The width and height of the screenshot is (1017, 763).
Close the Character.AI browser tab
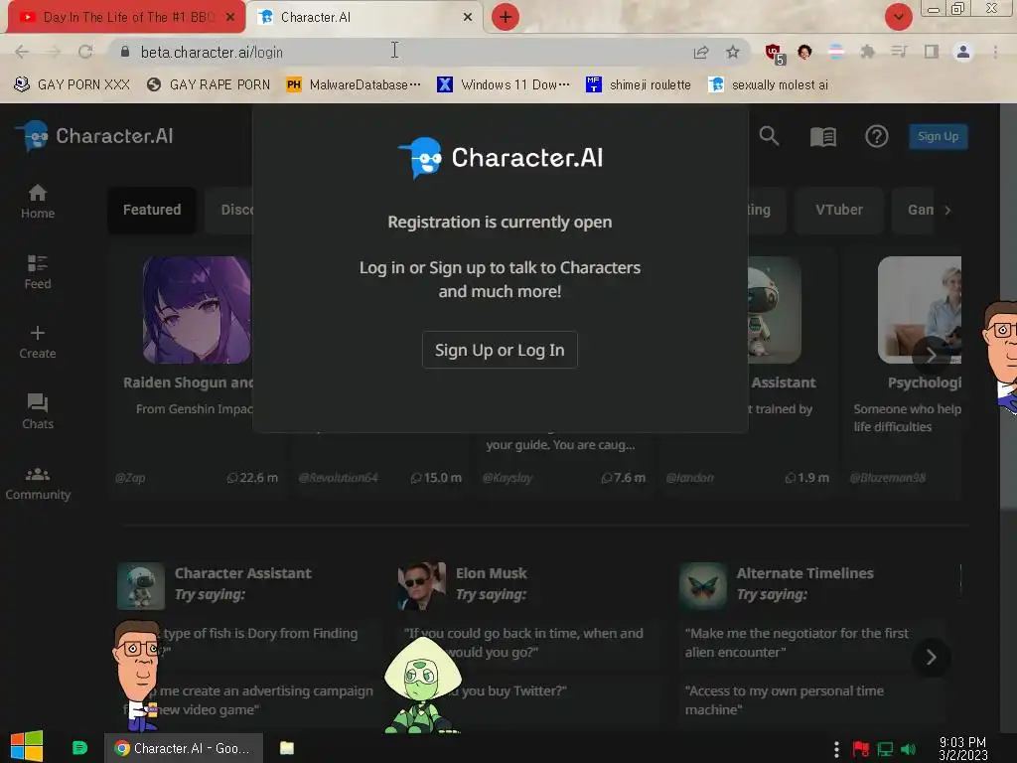click(468, 17)
